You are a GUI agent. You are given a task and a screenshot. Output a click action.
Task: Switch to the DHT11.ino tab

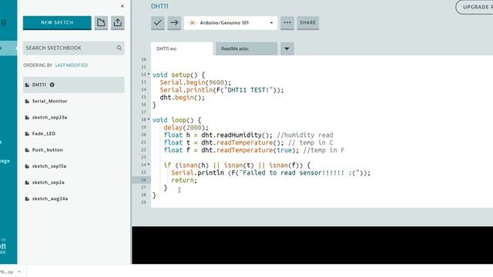(x=182, y=48)
